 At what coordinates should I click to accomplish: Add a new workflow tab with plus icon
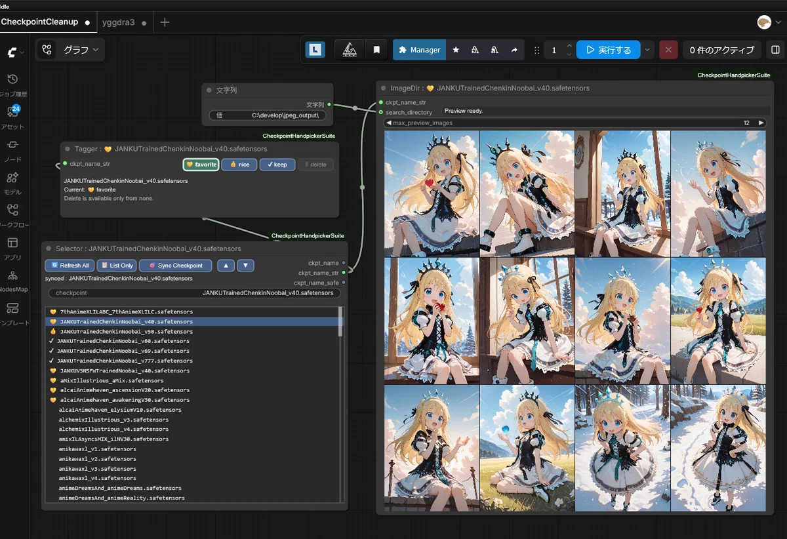pos(165,22)
